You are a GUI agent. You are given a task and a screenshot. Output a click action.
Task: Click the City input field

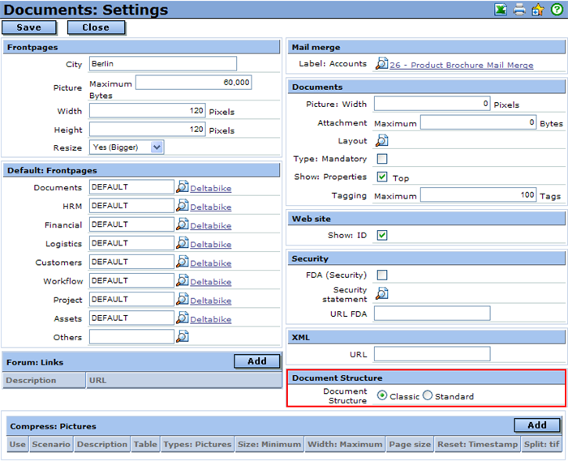click(x=163, y=64)
